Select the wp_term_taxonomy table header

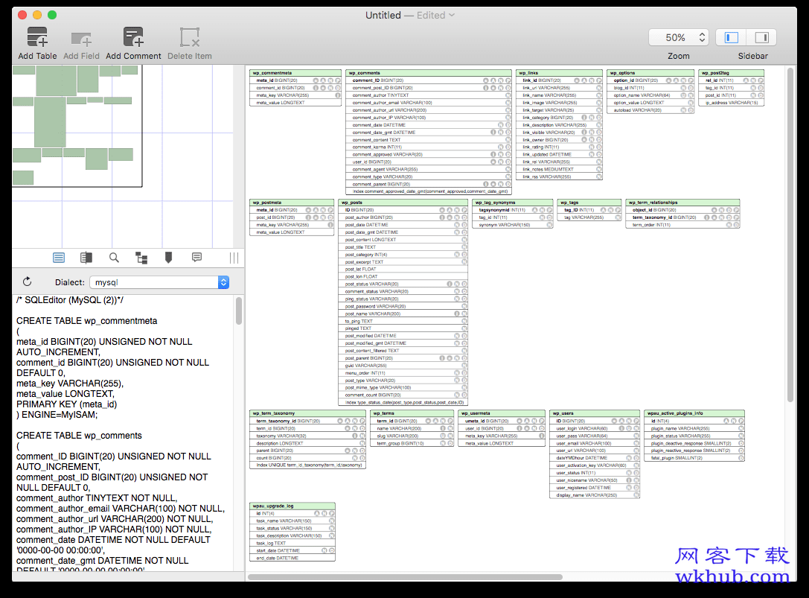(x=308, y=413)
